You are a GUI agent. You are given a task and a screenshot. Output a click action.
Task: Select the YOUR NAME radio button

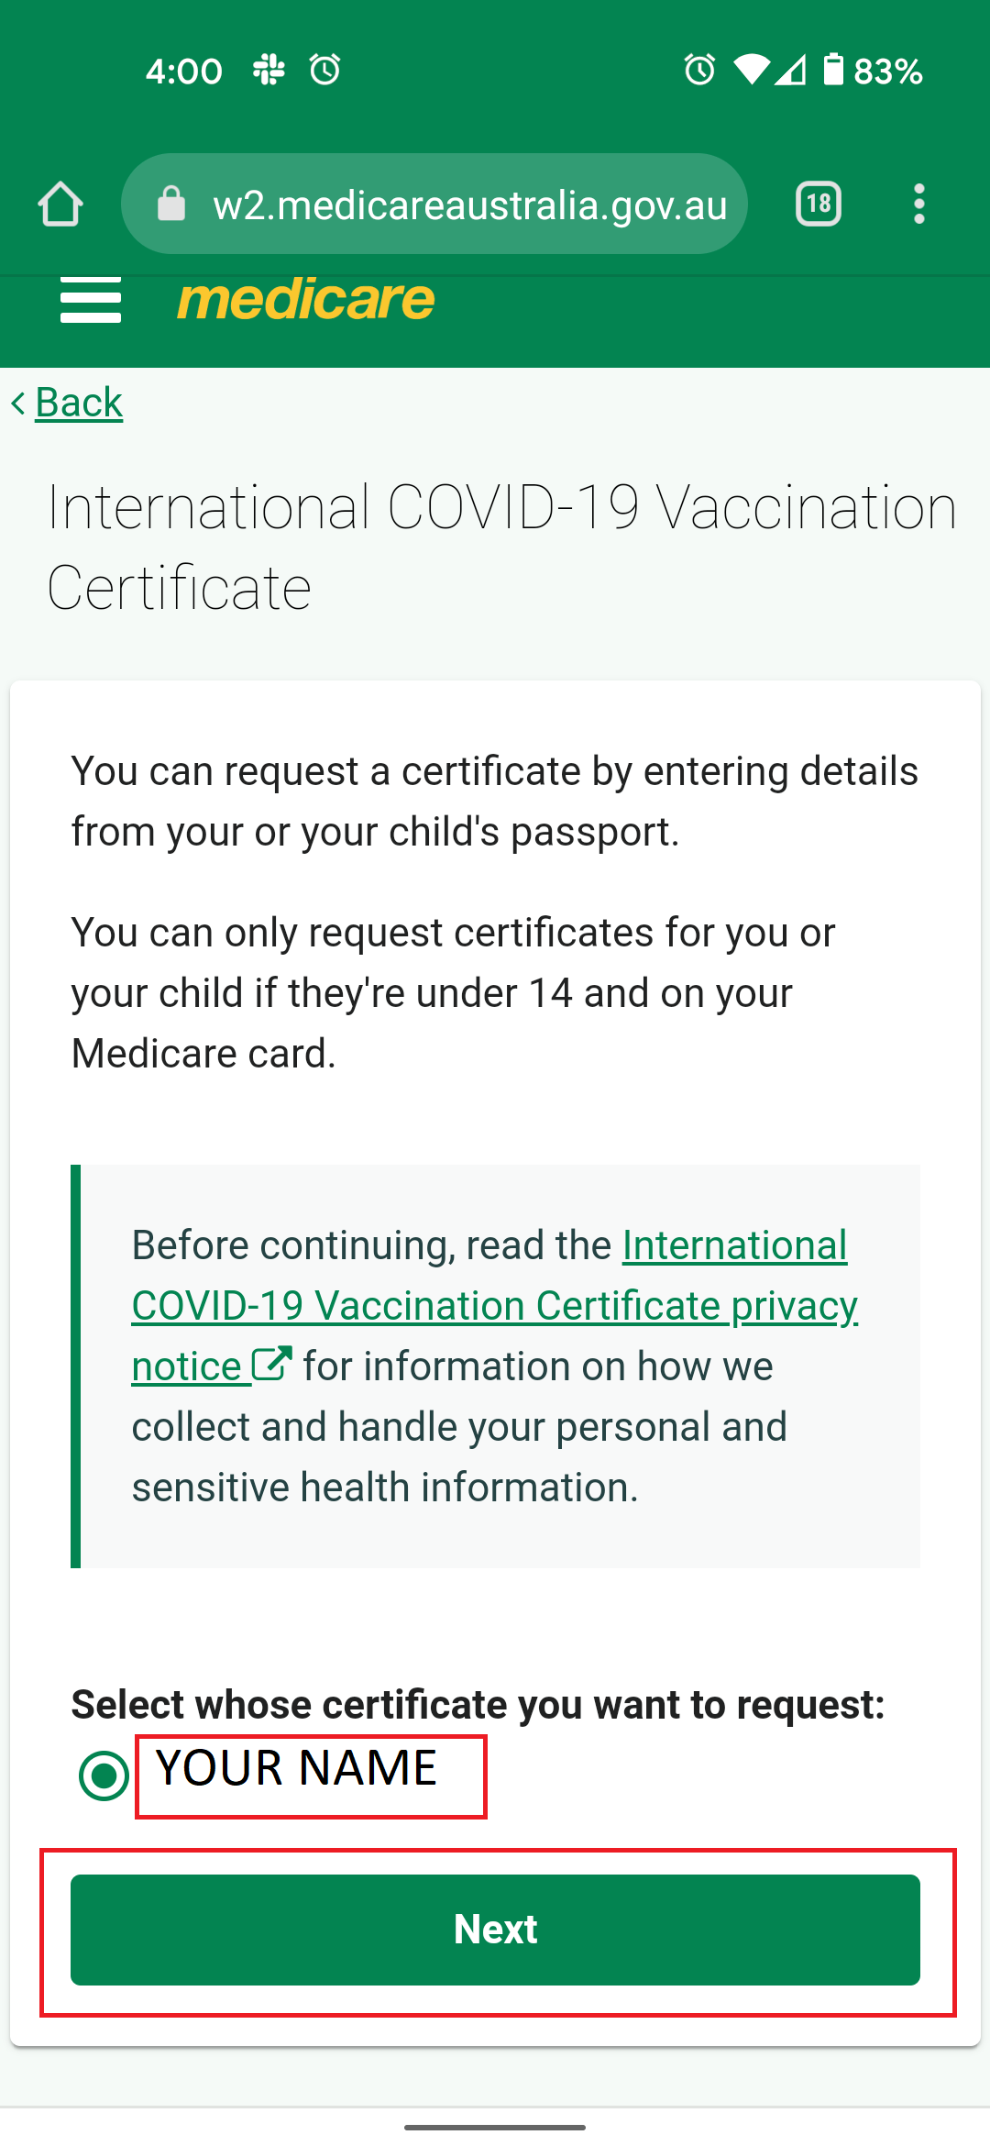click(x=104, y=1775)
